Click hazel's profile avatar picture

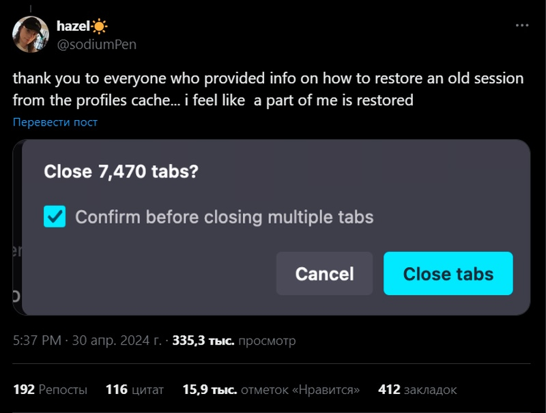[31, 35]
